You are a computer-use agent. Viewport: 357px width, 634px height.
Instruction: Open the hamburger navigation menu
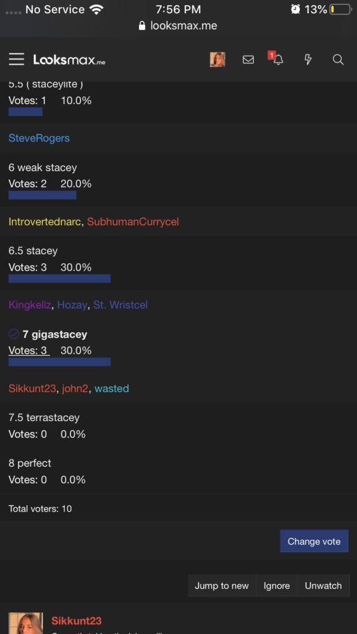[16, 60]
